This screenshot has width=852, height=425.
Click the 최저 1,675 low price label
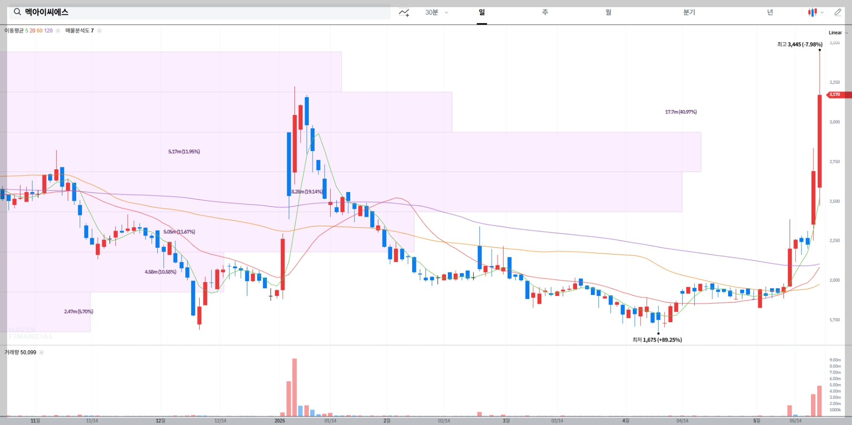(657, 340)
